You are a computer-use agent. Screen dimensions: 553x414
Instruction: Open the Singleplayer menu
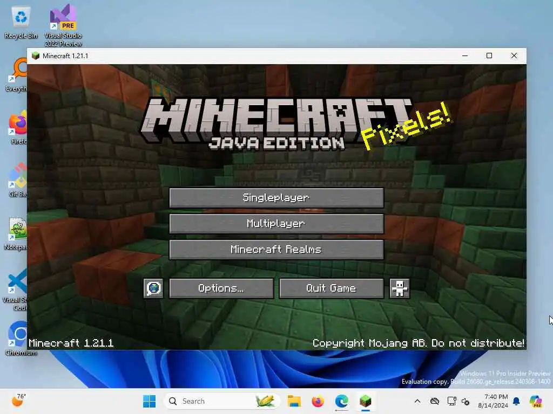tap(276, 197)
